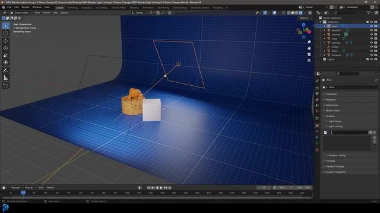
Task: Click the timeline play button
Action: click(x=161, y=188)
